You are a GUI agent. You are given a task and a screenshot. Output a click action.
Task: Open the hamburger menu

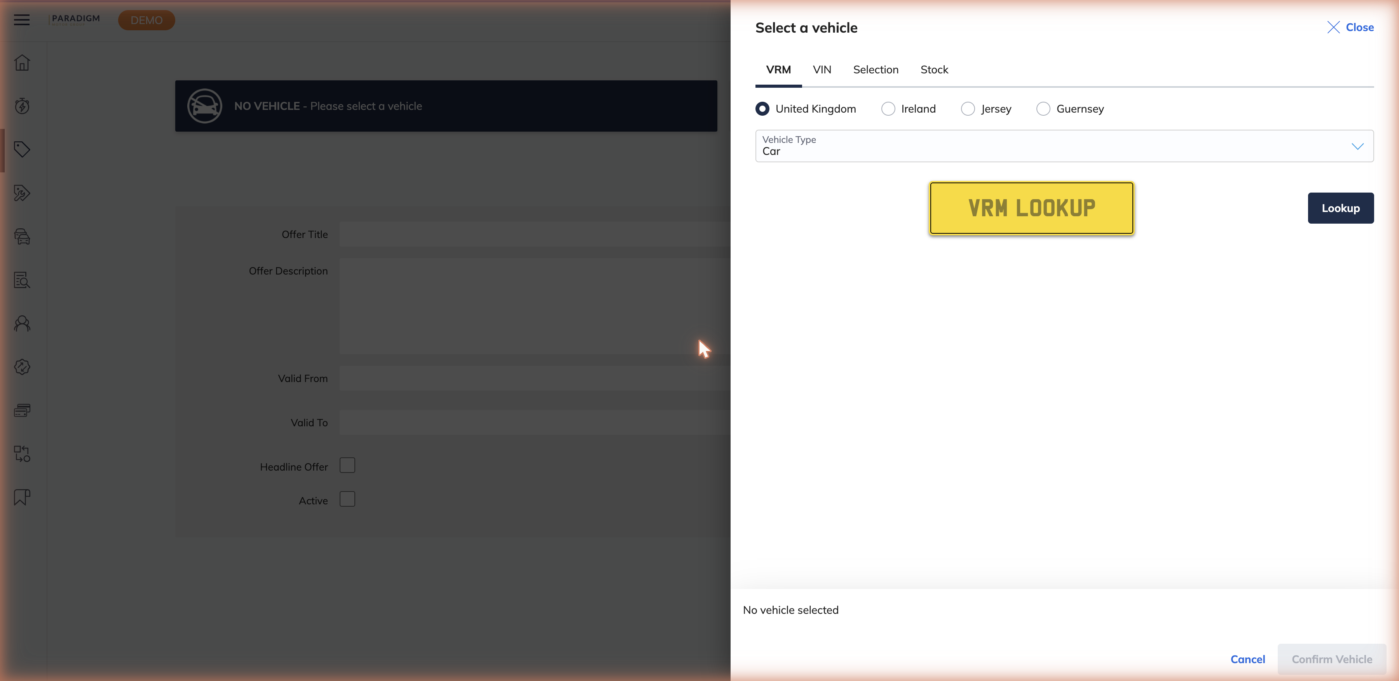pyautogui.click(x=22, y=20)
